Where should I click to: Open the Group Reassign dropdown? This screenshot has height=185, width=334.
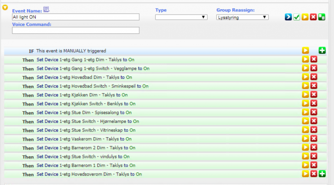coord(242,17)
